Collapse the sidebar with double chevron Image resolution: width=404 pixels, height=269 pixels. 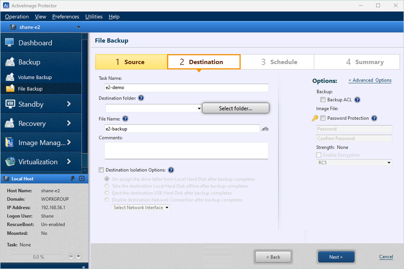click(83, 267)
